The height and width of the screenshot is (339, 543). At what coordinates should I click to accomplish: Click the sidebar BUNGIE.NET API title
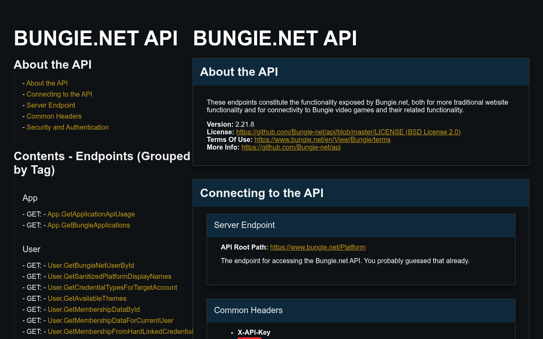point(96,39)
